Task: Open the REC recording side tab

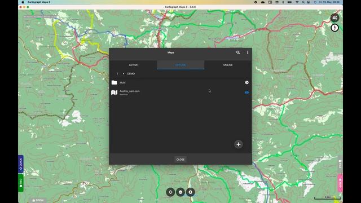Action: 21,183
